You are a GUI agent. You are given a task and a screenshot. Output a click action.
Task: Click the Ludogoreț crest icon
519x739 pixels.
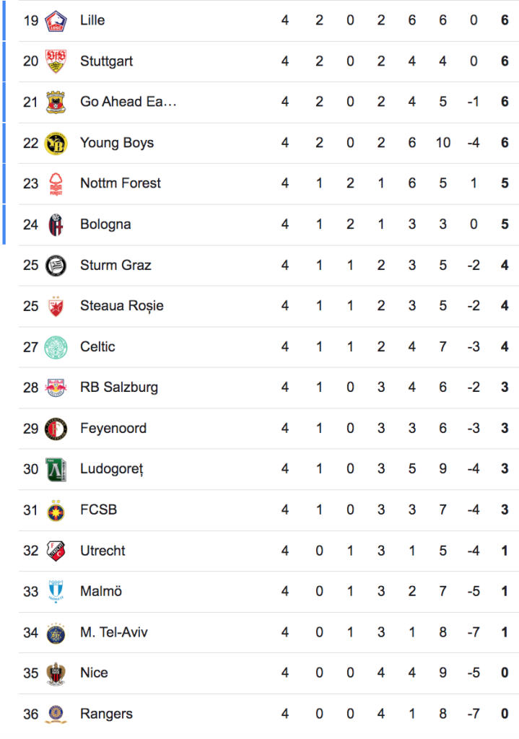[56, 469]
